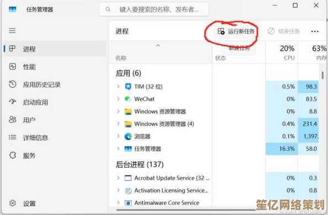
Task: Sort by the 20% CPU column
Action: pos(282,53)
